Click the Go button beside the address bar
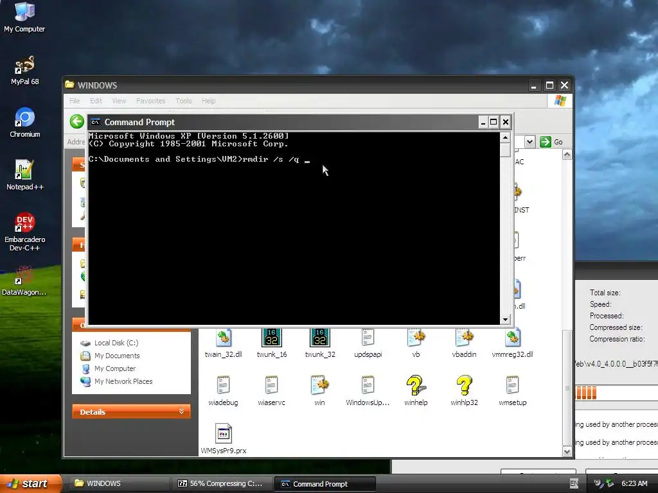Viewport: 658px width, 493px height. point(551,142)
